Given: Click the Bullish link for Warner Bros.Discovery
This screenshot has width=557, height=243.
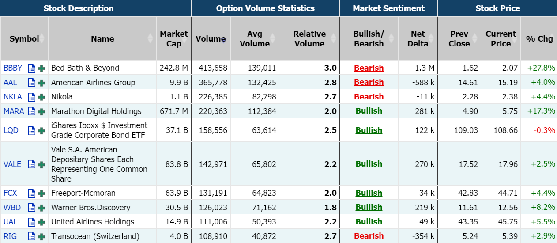Looking at the screenshot, I should tap(369, 207).
